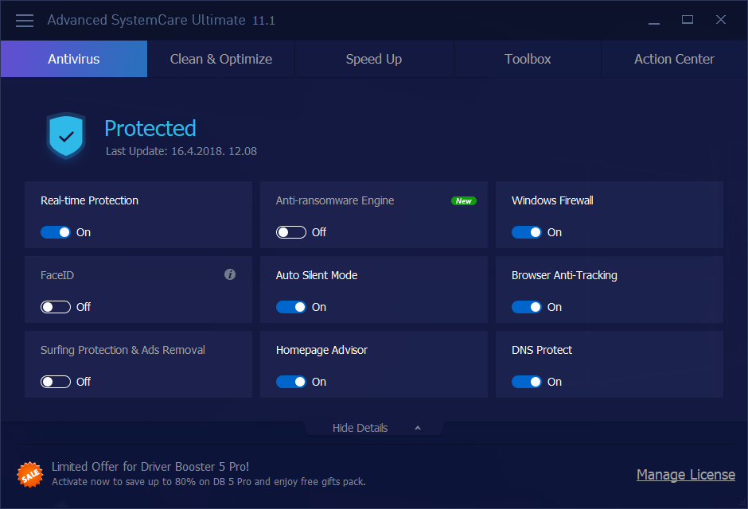The width and height of the screenshot is (748, 509).
Task: Enable the Anti-ransomware Engine toggle
Action: (291, 232)
